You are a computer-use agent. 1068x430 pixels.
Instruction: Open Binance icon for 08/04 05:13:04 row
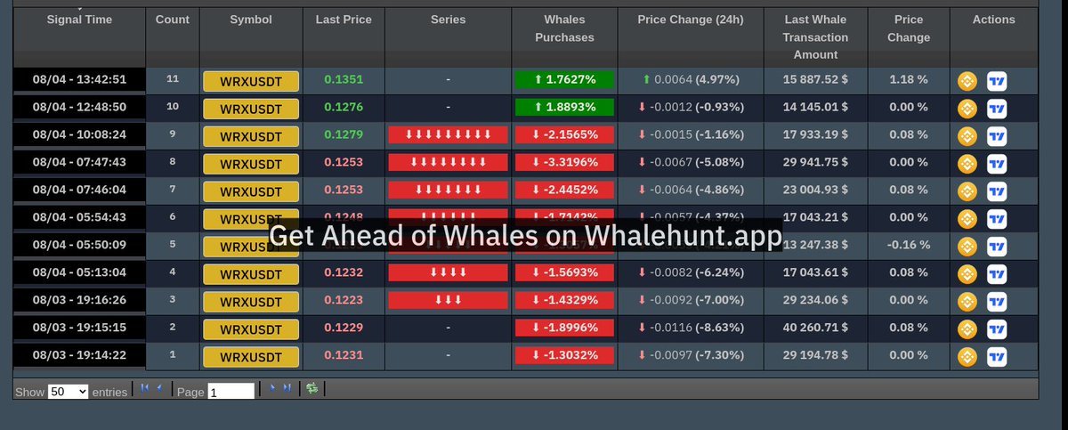pos(967,274)
